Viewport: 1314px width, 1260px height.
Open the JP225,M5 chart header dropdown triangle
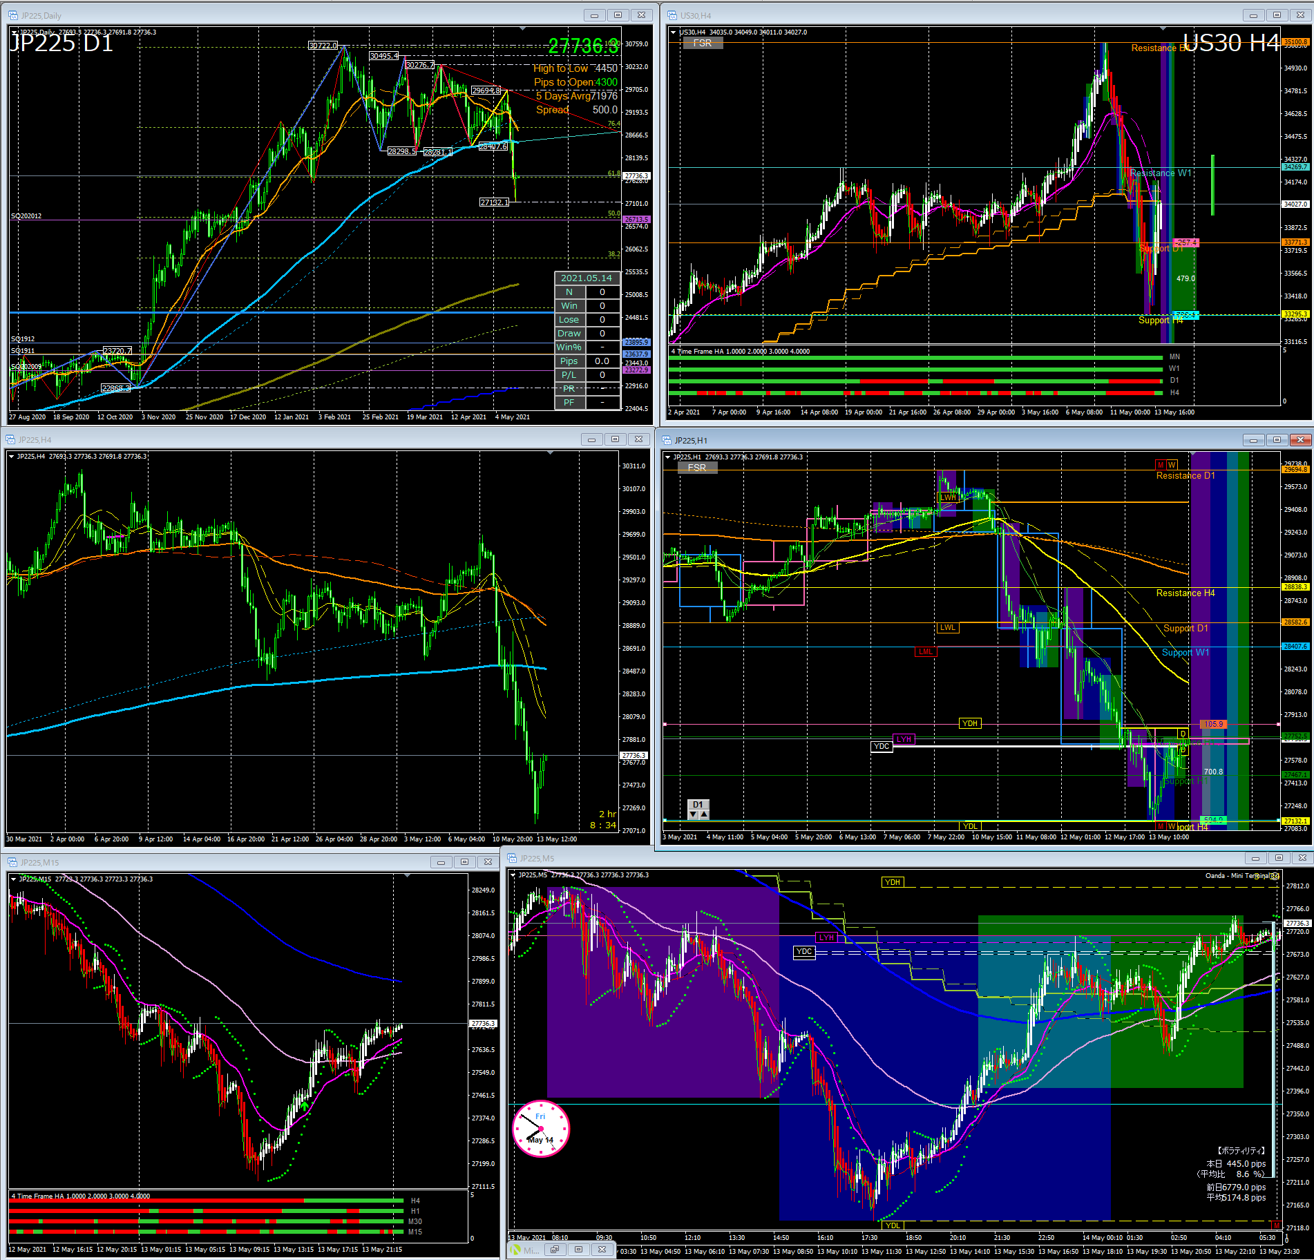click(x=513, y=875)
